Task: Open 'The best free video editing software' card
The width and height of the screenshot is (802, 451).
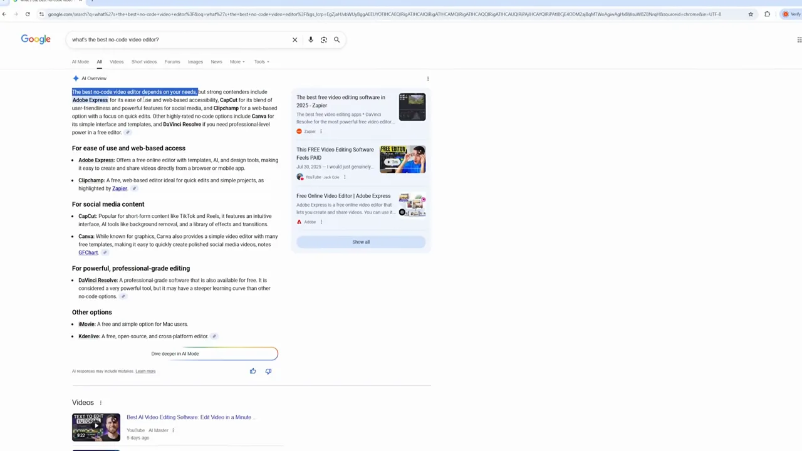Action: pyautogui.click(x=341, y=101)
